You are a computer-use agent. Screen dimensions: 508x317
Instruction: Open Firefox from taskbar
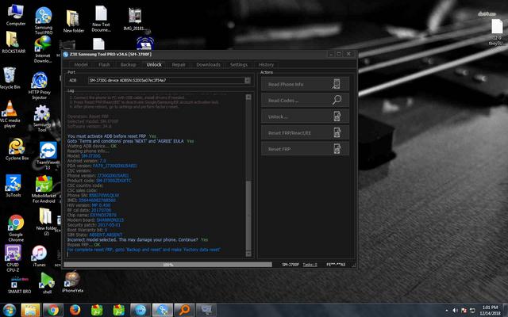(75, 310)
